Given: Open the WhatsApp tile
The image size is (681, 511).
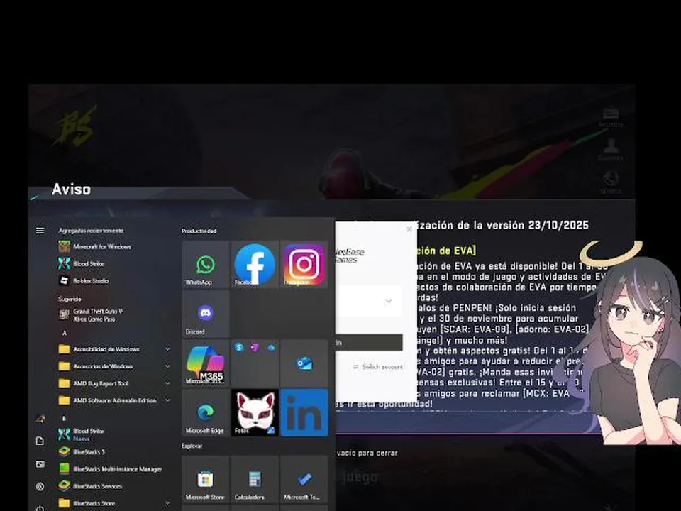Looking at the screenshot, I should pos(206,264).
